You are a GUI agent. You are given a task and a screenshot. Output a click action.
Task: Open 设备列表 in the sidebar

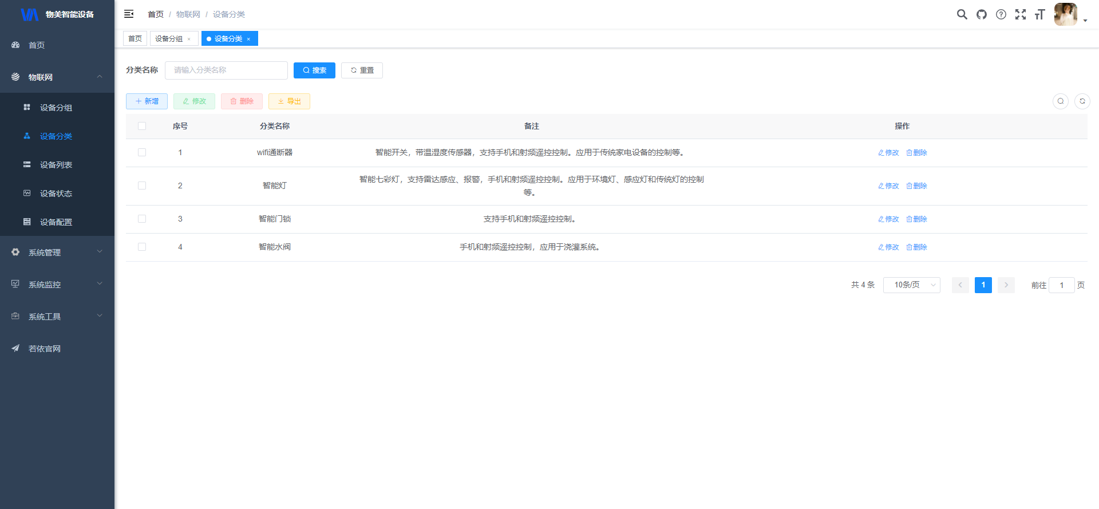tap(56, 165)
